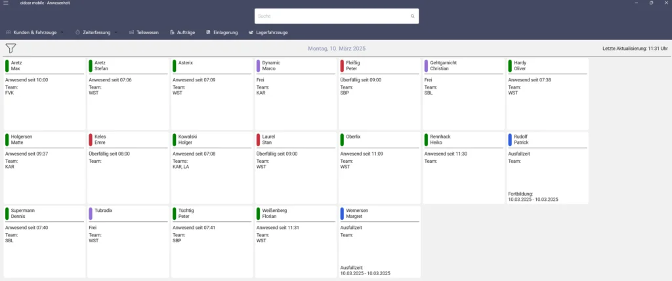The height and width of the screenshot is (281, 672).
Task: Click Rennhack Heiko's Anwesend seit 11:30 status
Action: 446,154
